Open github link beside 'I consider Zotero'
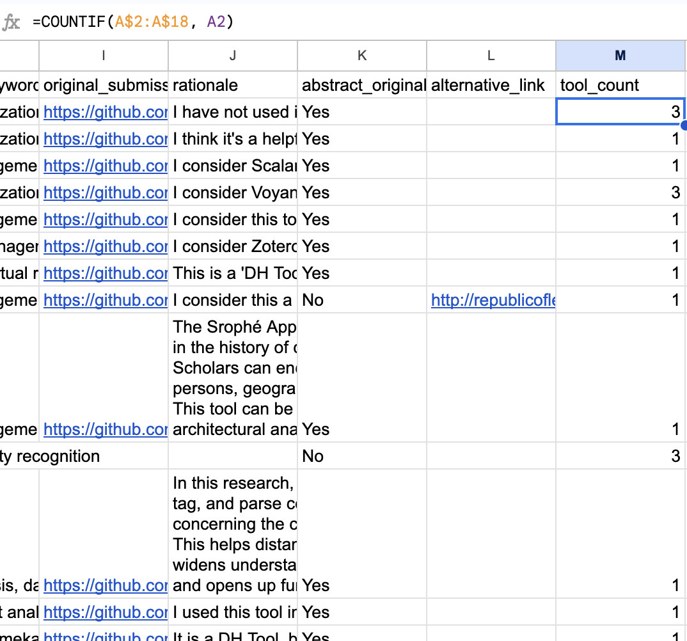687x641 pixels. (x=105, y=246)
